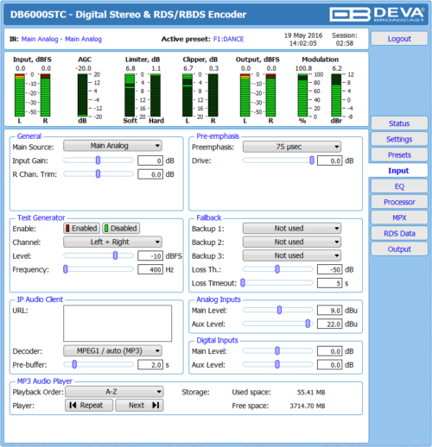Viewport: 432px width, 447px height.
Task: Switch to the Processor tab
Action: 399,202
